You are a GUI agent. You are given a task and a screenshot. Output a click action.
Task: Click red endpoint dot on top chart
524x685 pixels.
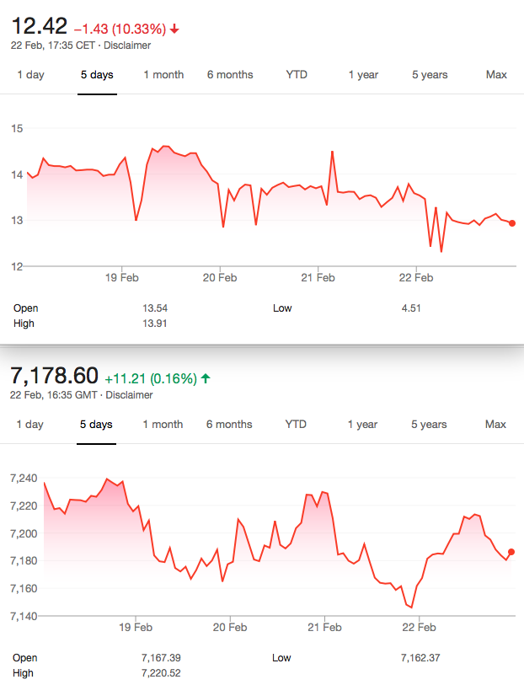click(513, 223)
